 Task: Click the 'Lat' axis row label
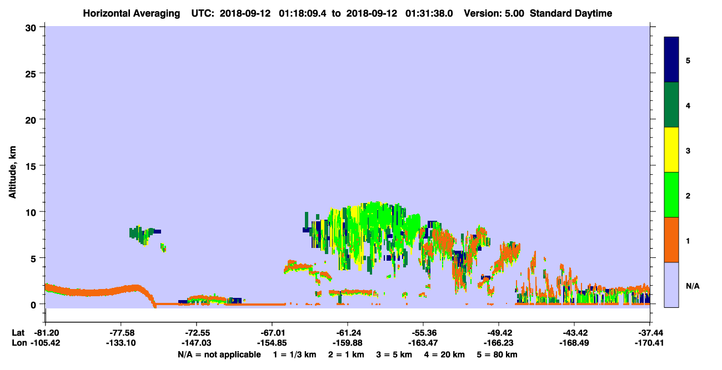pos(19,333)
